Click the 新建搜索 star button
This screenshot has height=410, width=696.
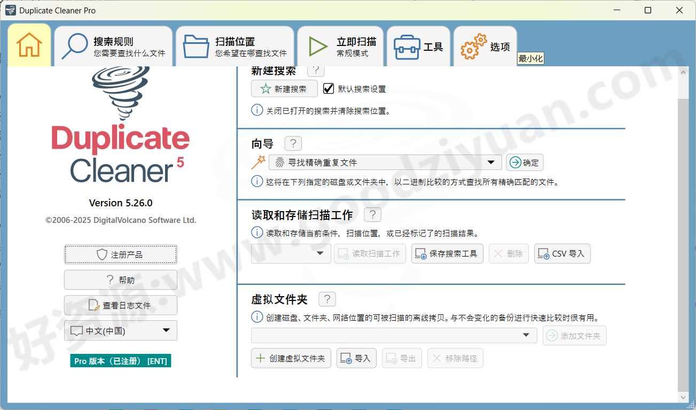(284, 88)
